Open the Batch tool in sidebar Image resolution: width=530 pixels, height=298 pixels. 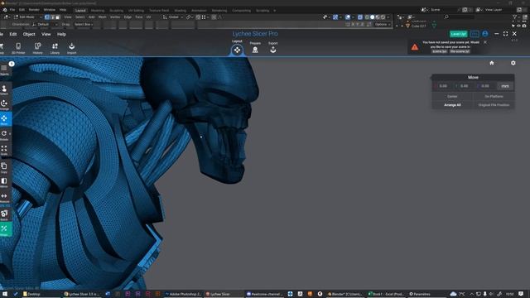coord(4,215)
